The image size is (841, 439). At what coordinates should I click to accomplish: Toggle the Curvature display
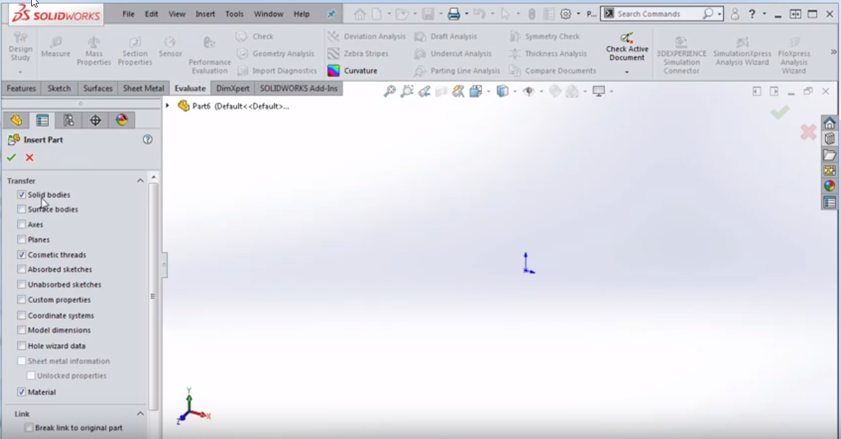[352, 71]
